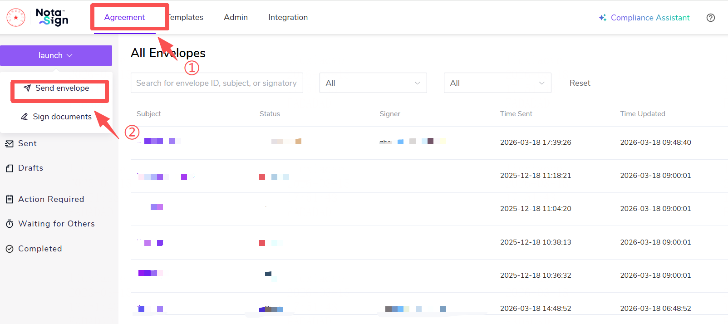Click the Drafts file icon
Screen dimensions: 728x324
9,168
